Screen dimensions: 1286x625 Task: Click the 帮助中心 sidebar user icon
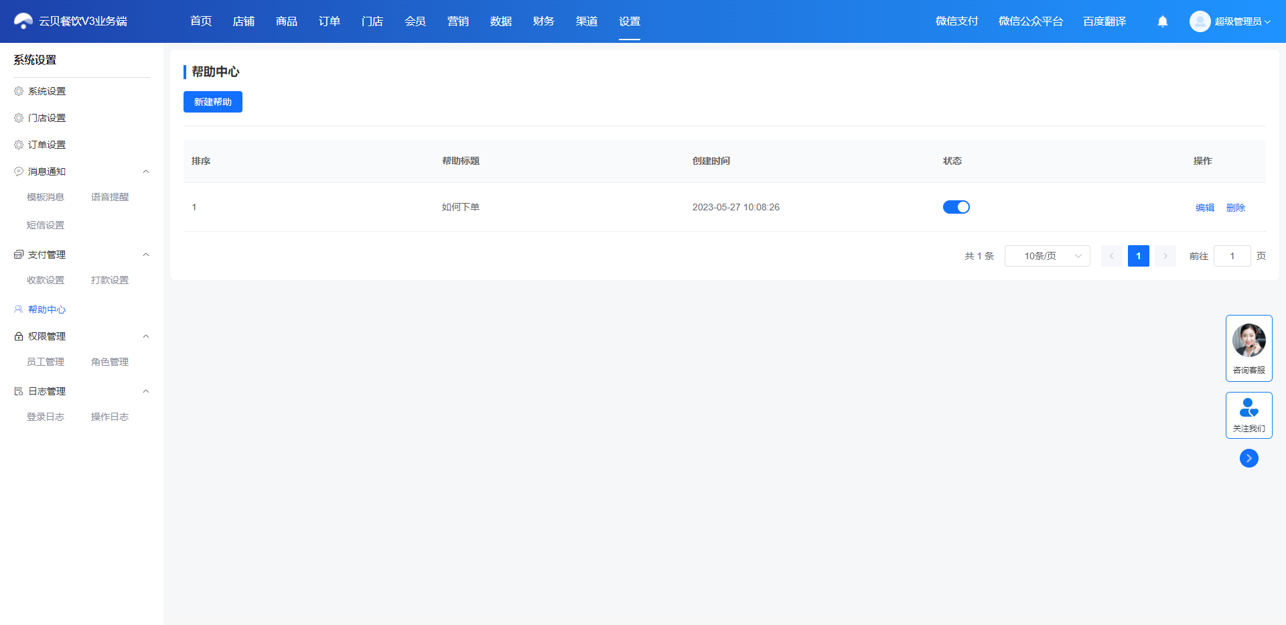19,309
